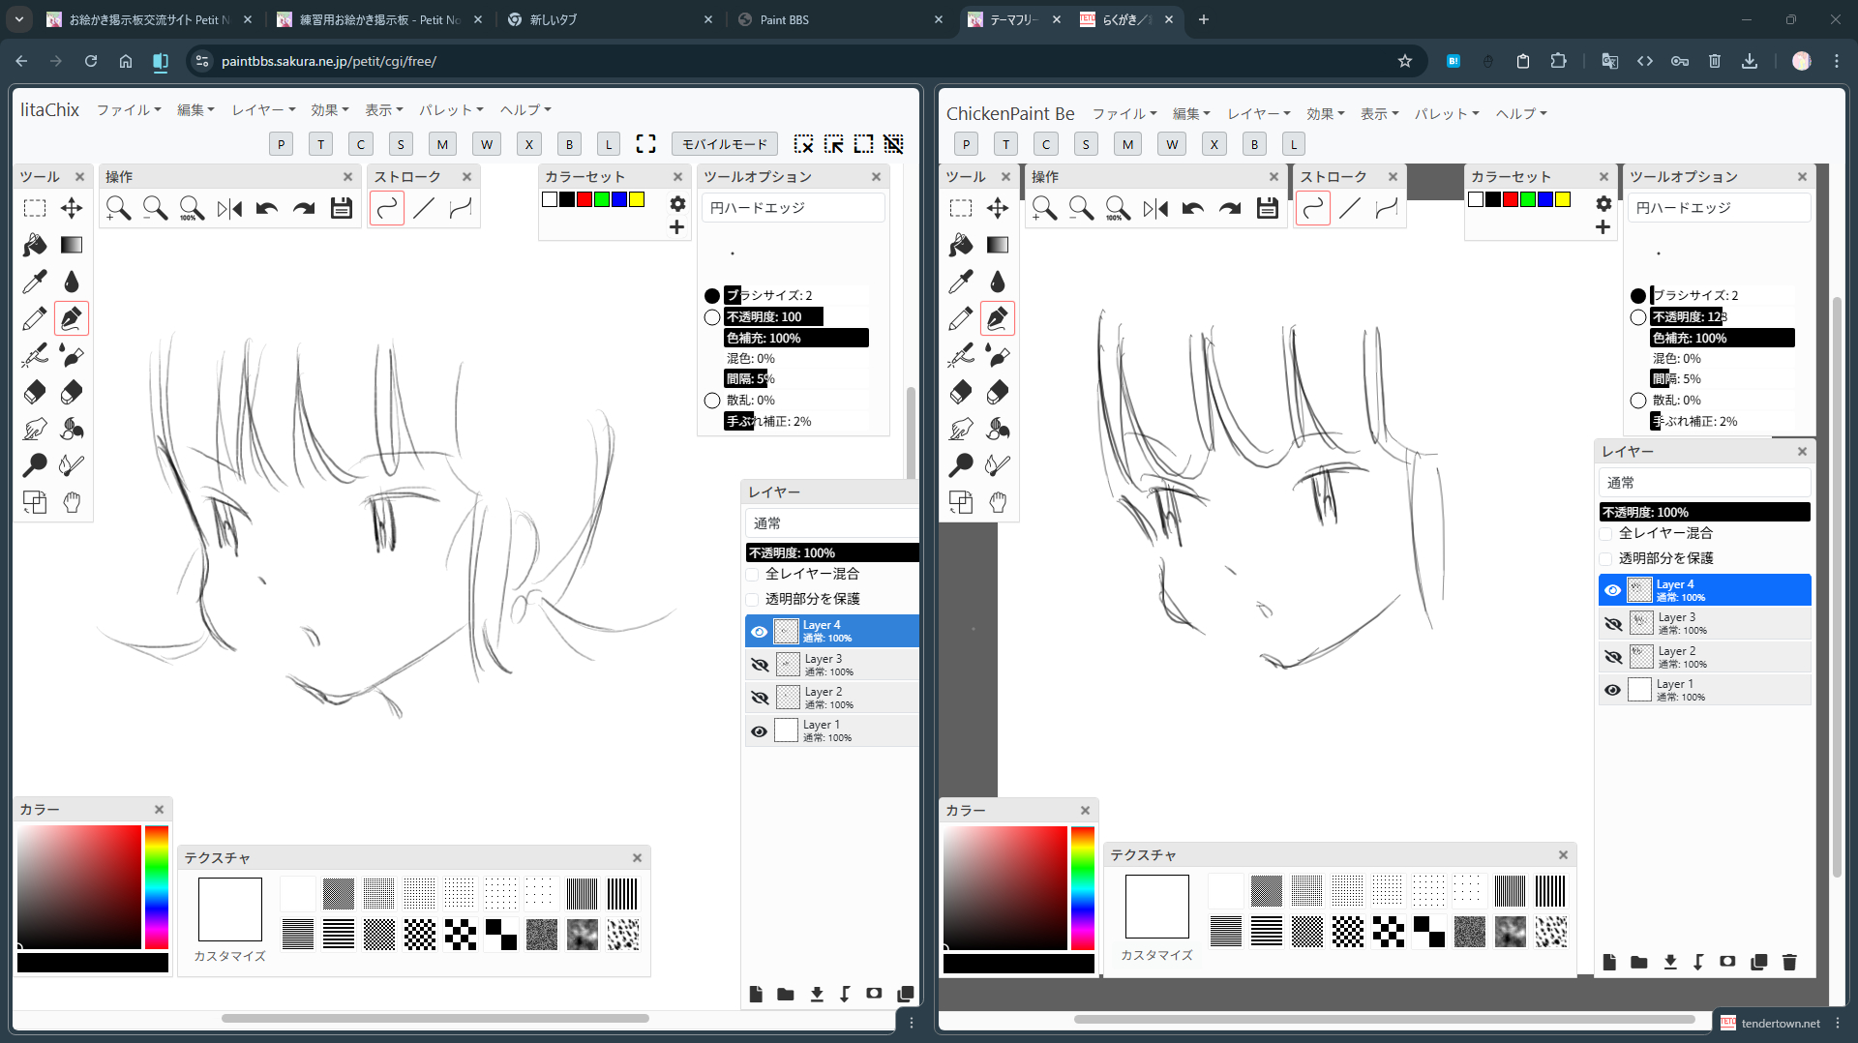Click undo arrow in right 操作 panel
Viewport: 1858px width, 1043px height.
(1193, 208)
